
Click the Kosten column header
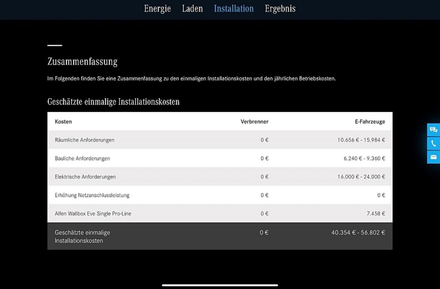pyautogui.click(x=63, y=122)
